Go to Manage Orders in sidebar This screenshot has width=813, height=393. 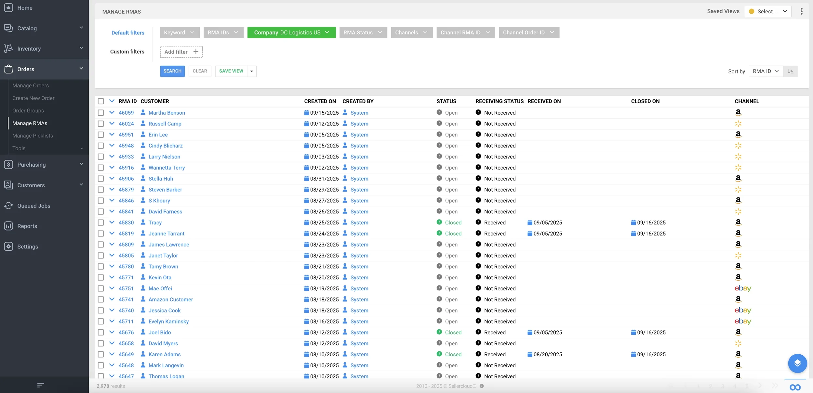pyautogui.click(x=31, y=85)
